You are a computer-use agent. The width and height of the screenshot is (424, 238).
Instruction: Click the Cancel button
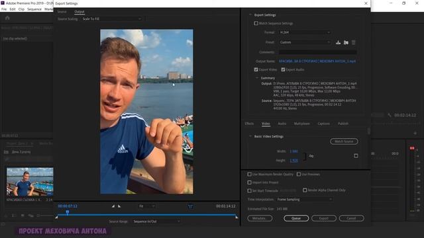pos(351,218)
